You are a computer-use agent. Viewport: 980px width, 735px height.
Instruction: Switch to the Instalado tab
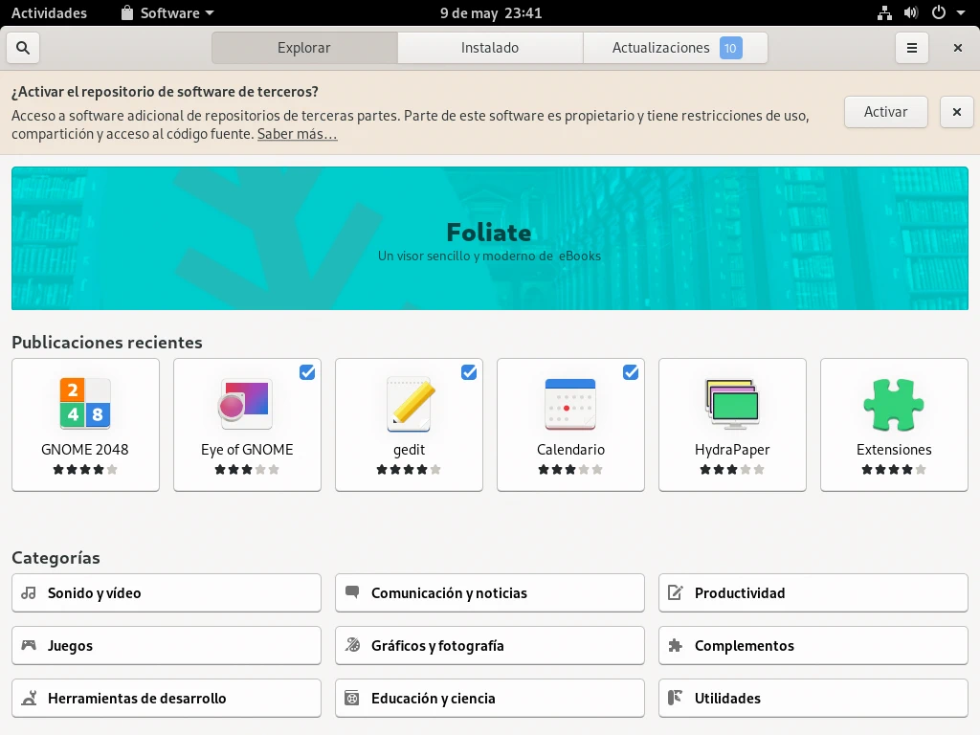point(490,48)
